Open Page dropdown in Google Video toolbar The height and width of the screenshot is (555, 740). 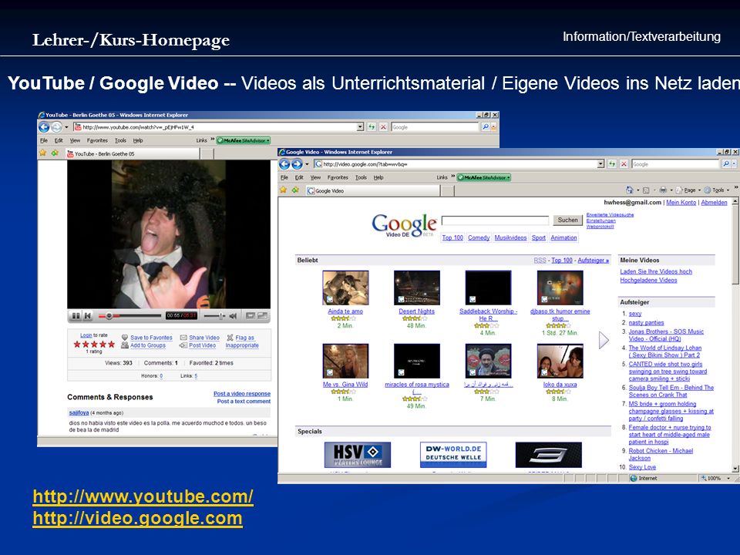coord(689,190)
